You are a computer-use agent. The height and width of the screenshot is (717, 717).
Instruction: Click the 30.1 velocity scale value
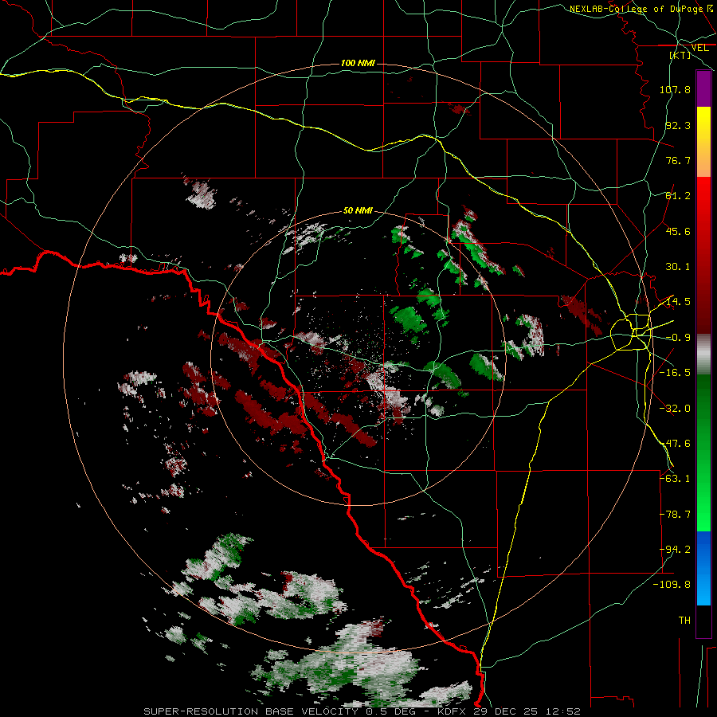pos(678,267)
